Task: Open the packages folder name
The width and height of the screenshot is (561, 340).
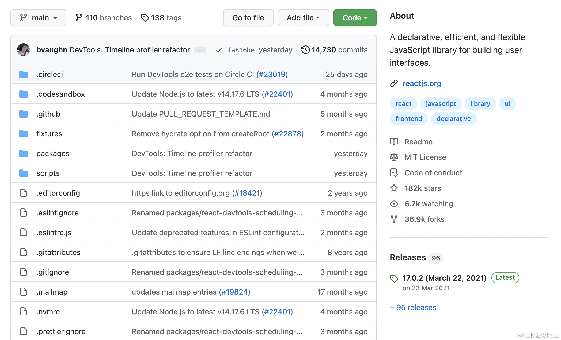Action: click(53, 153)
